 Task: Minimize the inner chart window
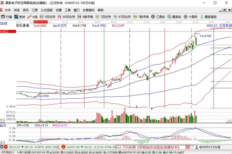click(x=221, y=10)
